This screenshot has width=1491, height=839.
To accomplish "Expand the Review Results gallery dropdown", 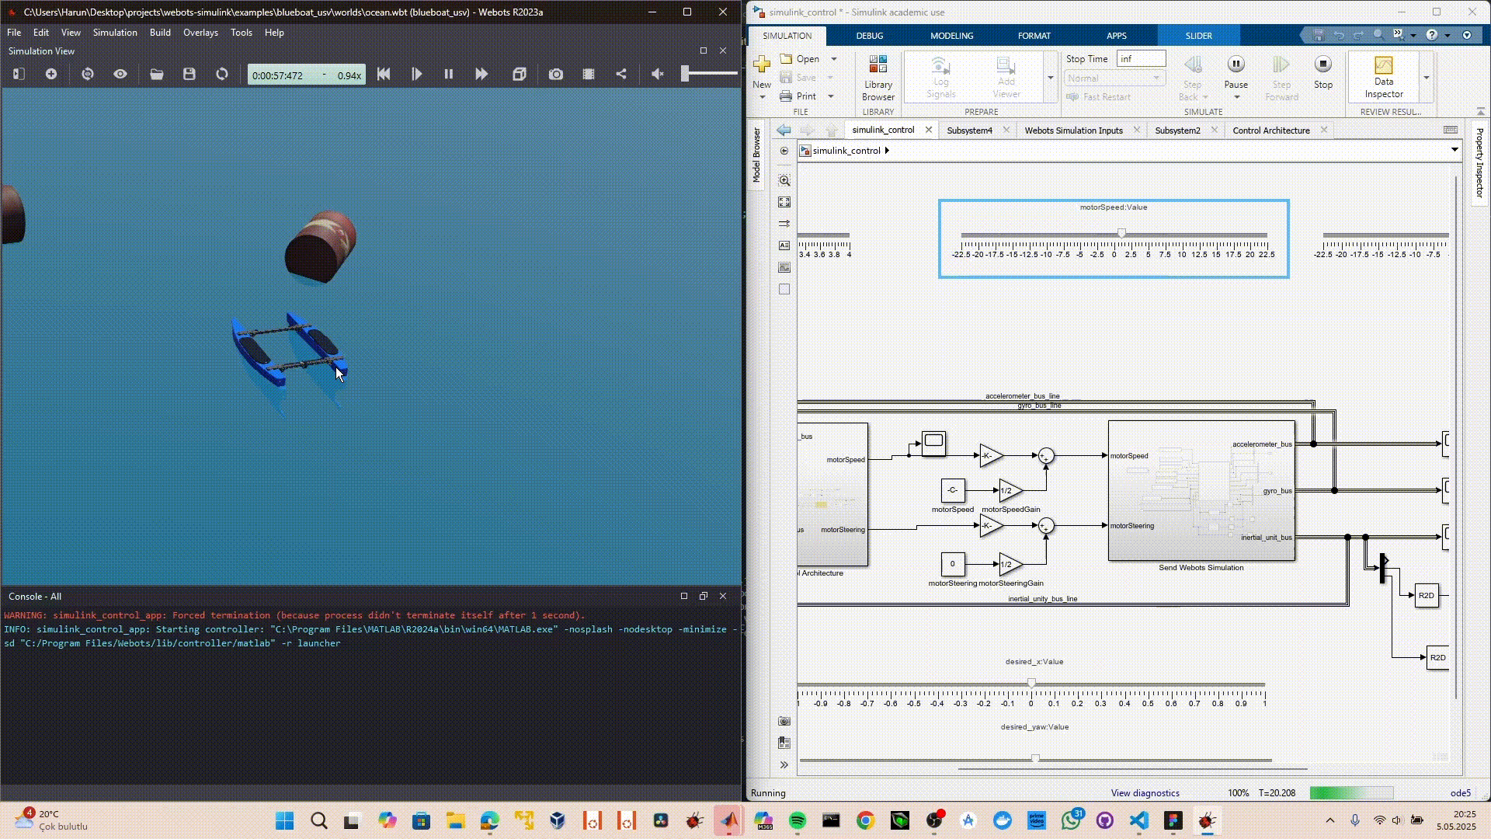I will (1427, 78).
